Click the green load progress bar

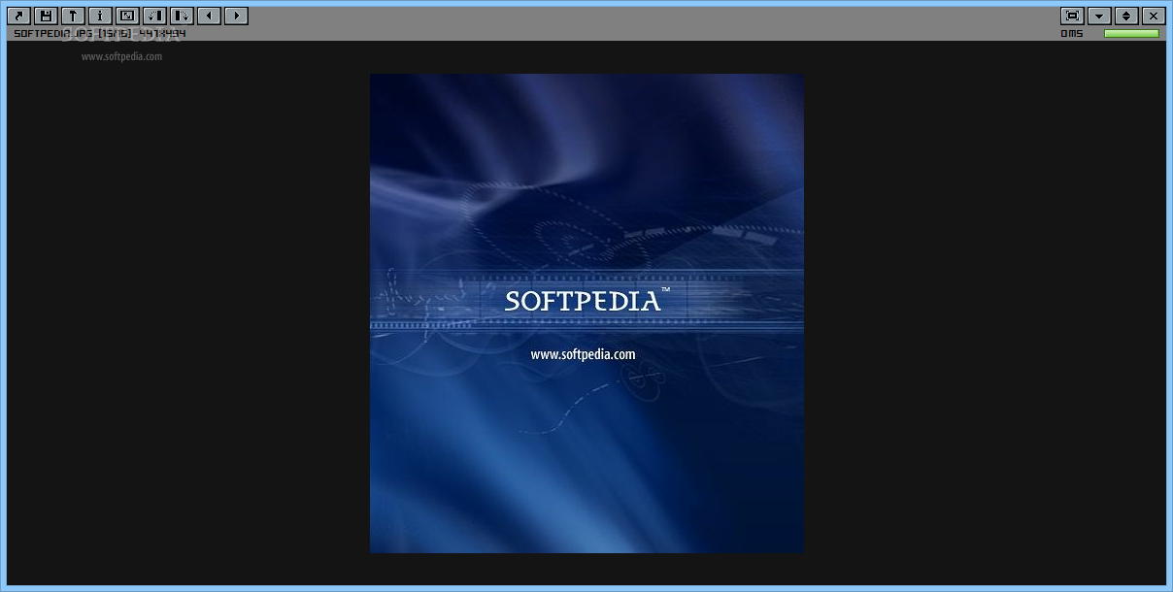(x=1131, y=33)
